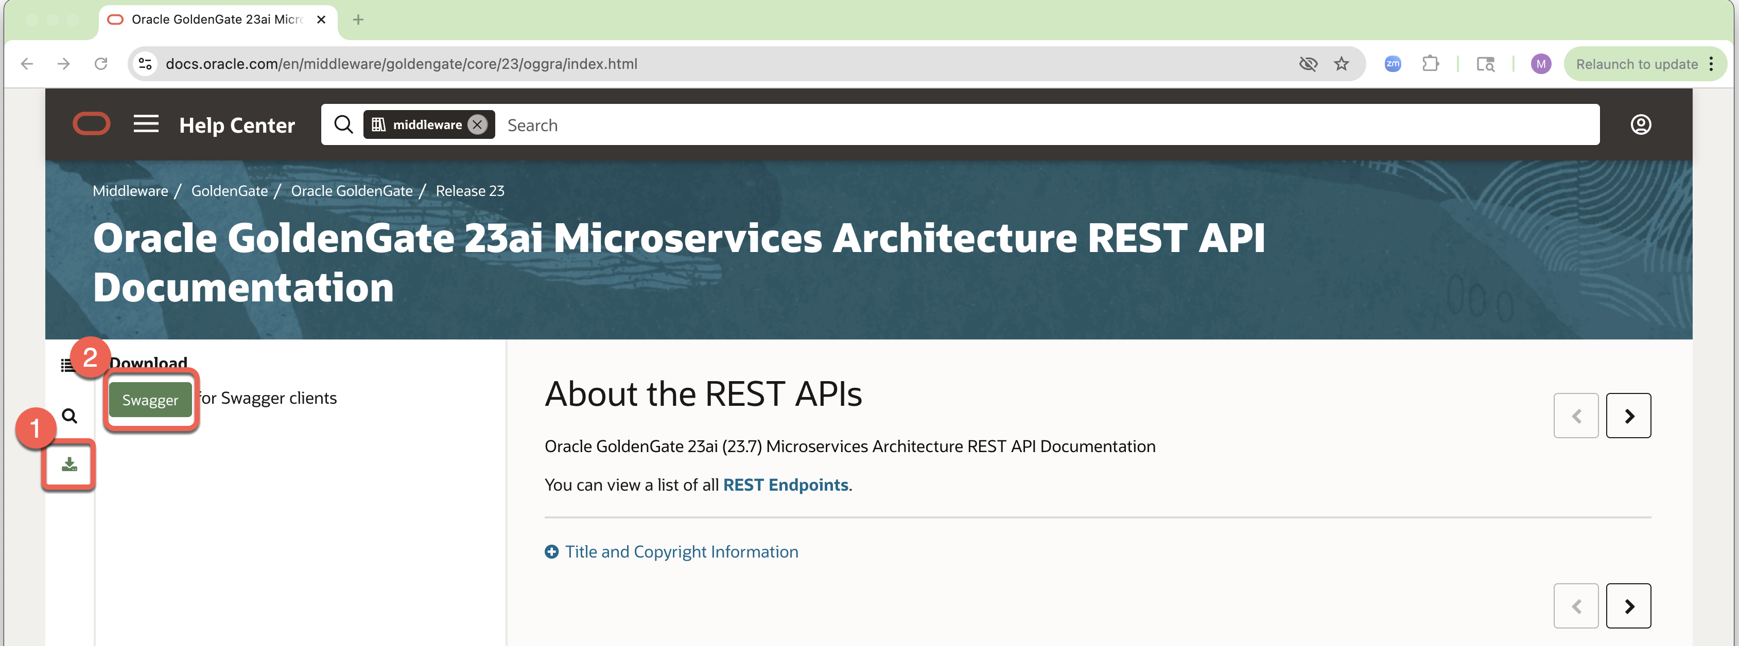The image size is (1739, 646).
Task: Click the Zoom extension icon
Action: pos(1392,64)
